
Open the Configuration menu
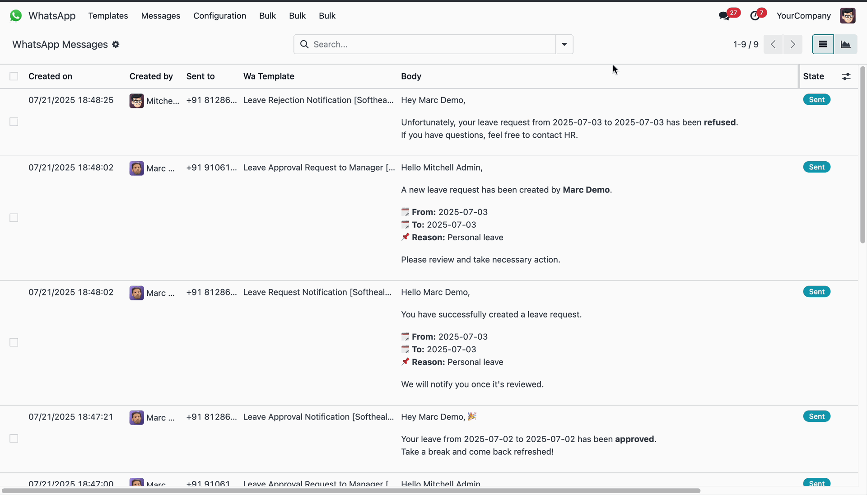point(219,16)
